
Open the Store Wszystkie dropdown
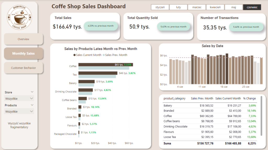[19, 99]
